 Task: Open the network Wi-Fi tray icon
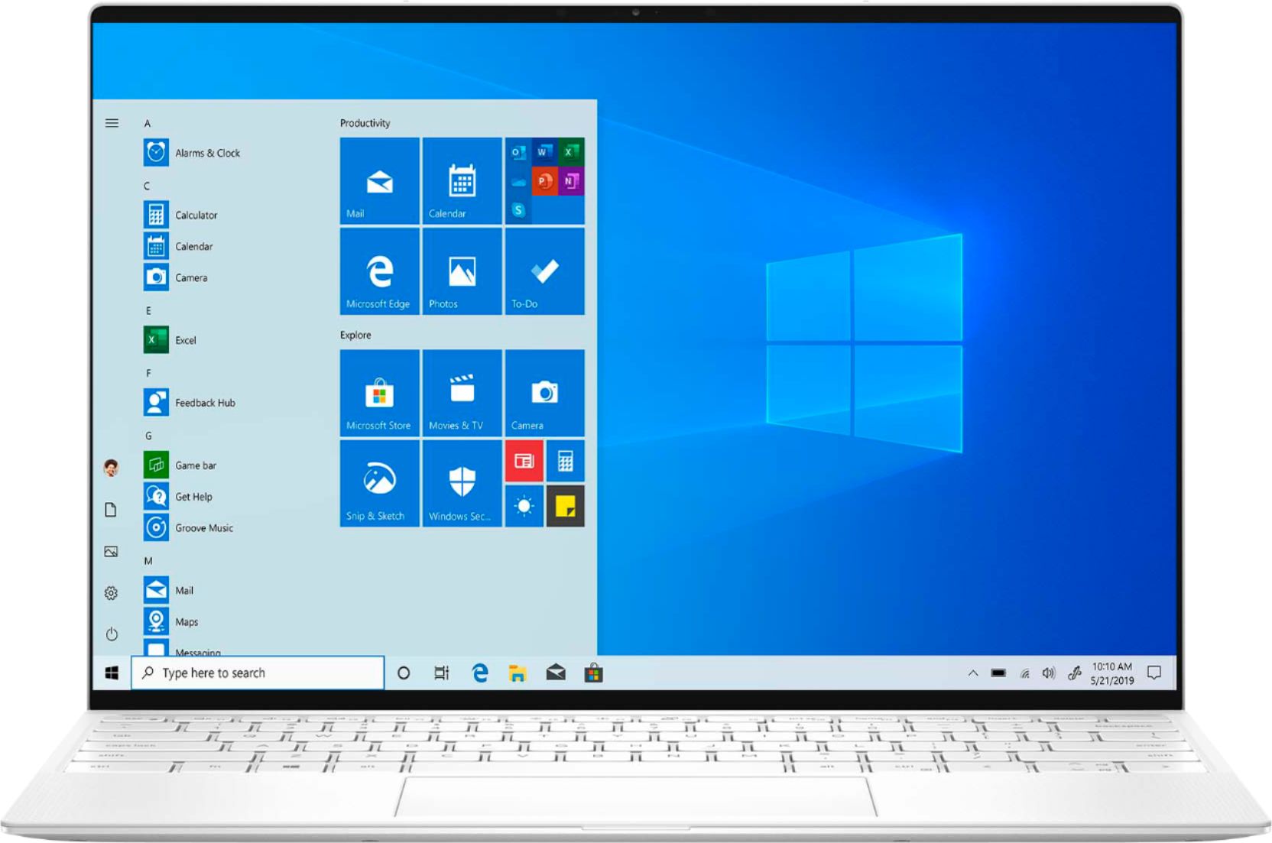(1024, 673)
